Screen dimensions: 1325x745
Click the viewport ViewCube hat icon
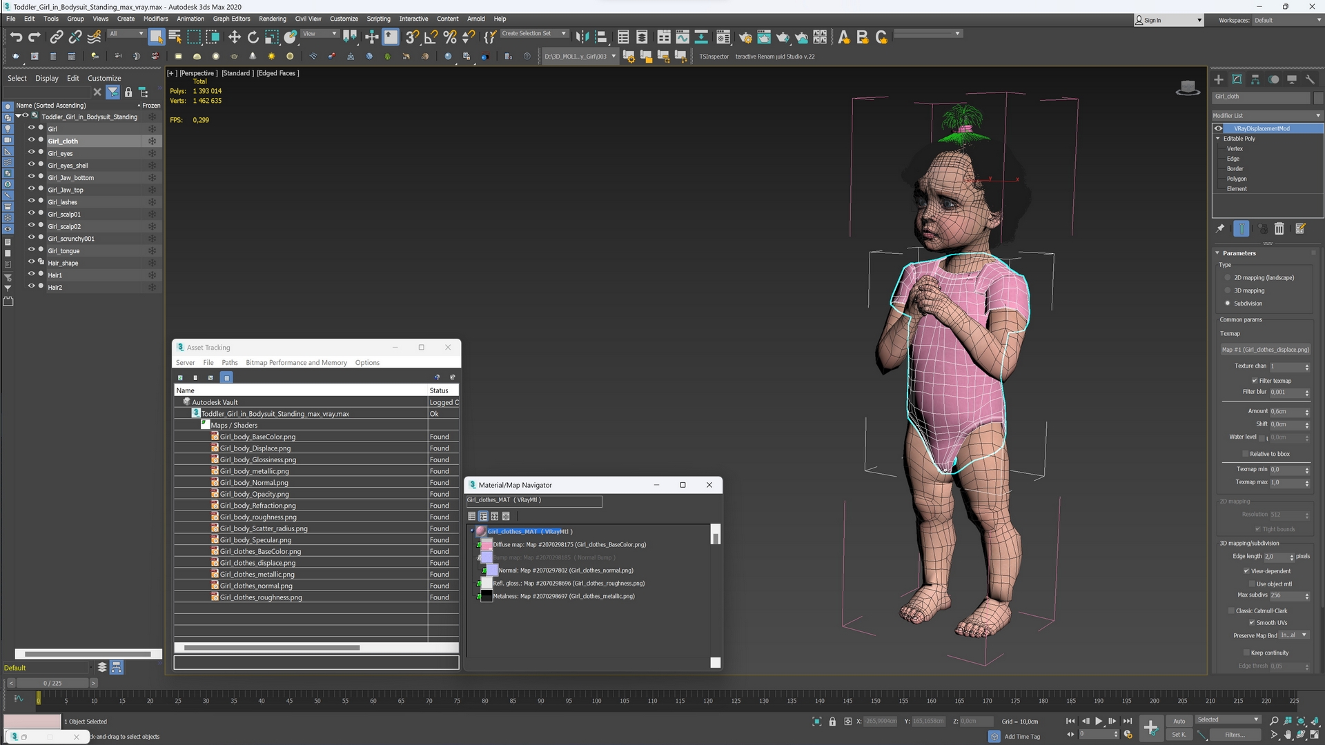pyautogui.click(x=1188, y=88)
